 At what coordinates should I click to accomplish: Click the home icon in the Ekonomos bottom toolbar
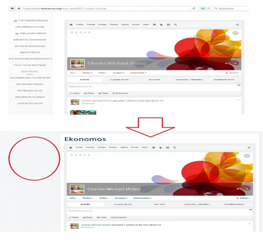pyautogui.click(x=71, y=148)
